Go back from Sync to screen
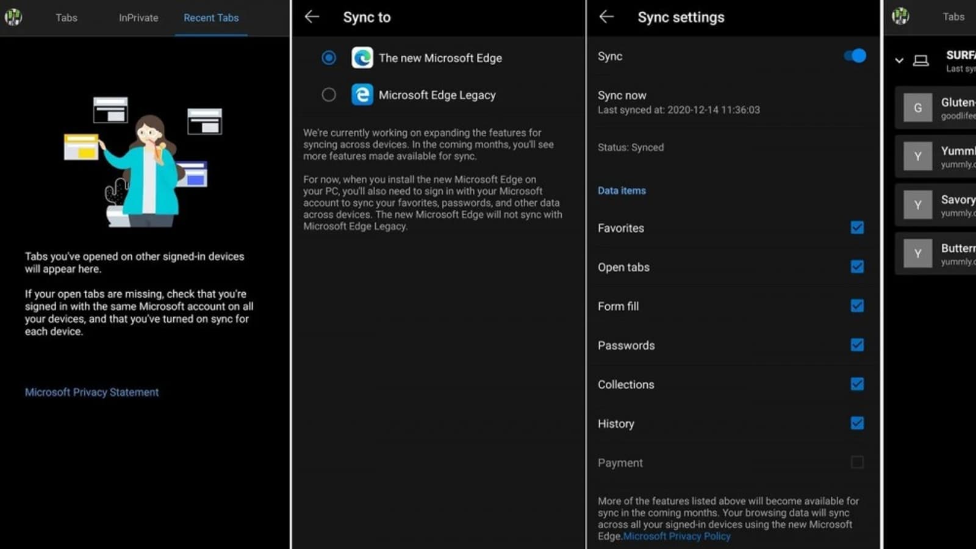The width and height of the screenshot is (976, 549). pyautogui.click(x=312, y=17)
